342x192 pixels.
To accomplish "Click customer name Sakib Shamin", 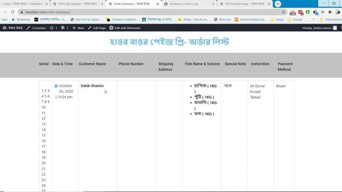I will pyautogui.click(x=92, y=86).
